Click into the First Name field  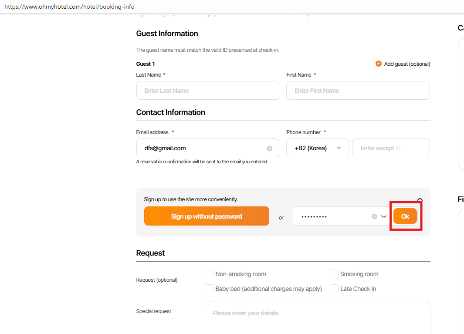(358, 91)
